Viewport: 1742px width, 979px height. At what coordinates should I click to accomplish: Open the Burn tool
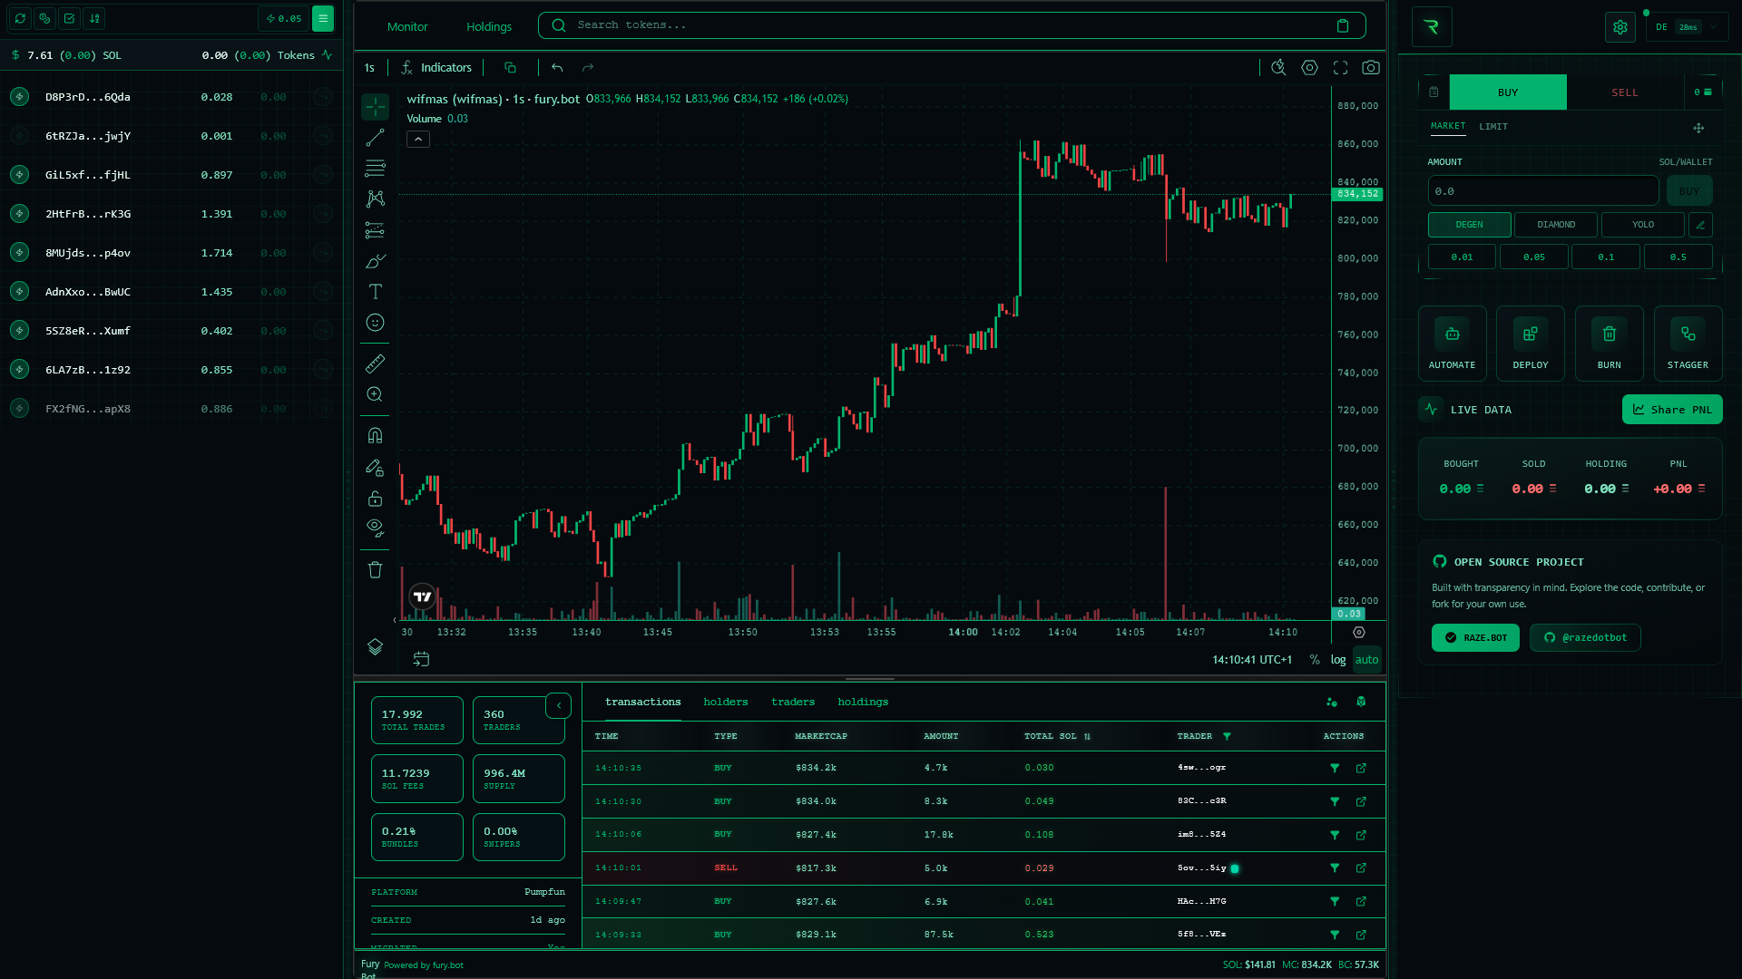pos(1609,344)
